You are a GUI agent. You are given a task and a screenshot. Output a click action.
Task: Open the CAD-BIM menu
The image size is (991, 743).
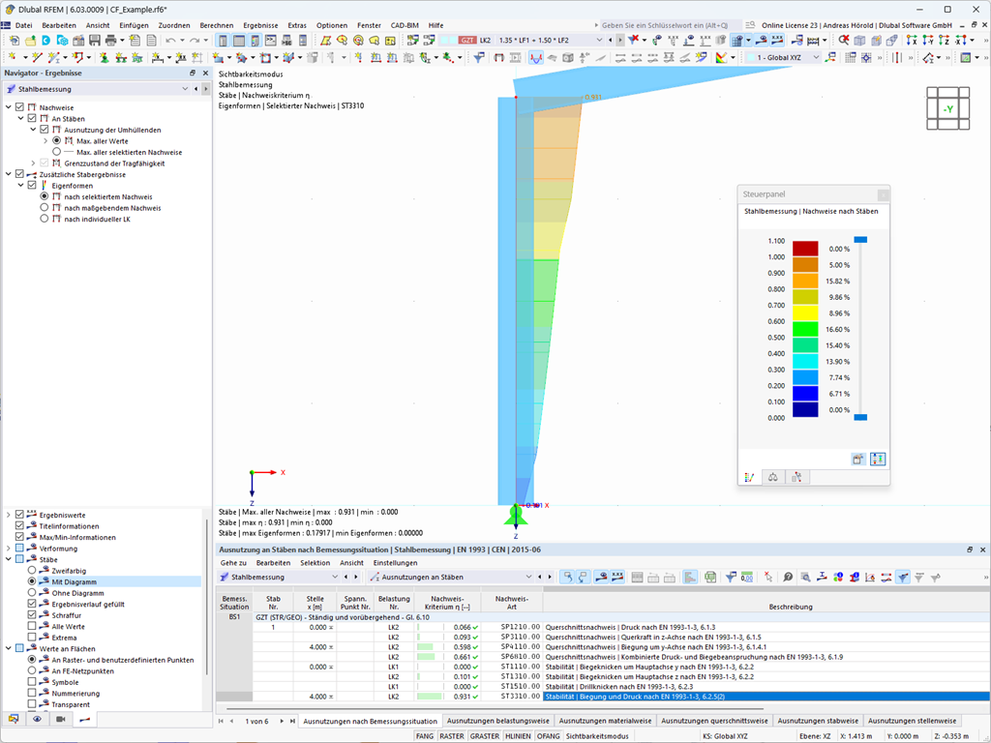[405, 25]
